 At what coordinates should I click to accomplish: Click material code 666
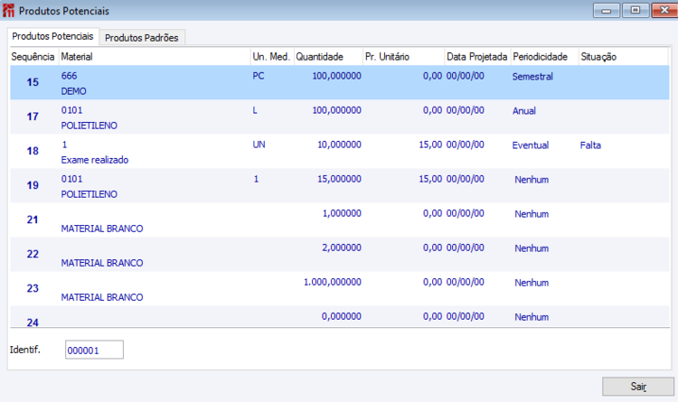70,76
